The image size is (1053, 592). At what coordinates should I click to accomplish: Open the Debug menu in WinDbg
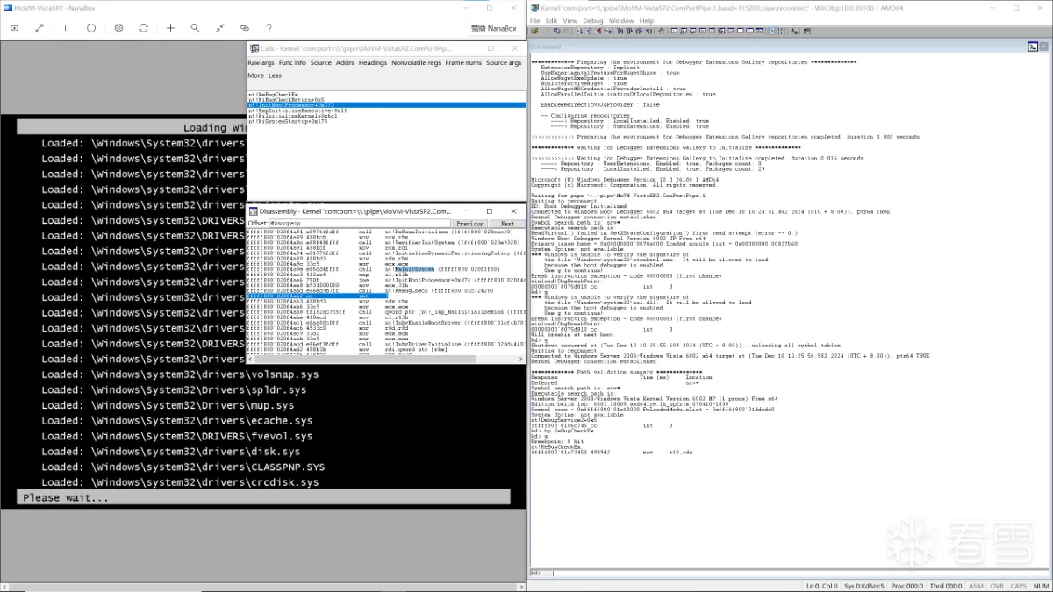coord(593,20)
